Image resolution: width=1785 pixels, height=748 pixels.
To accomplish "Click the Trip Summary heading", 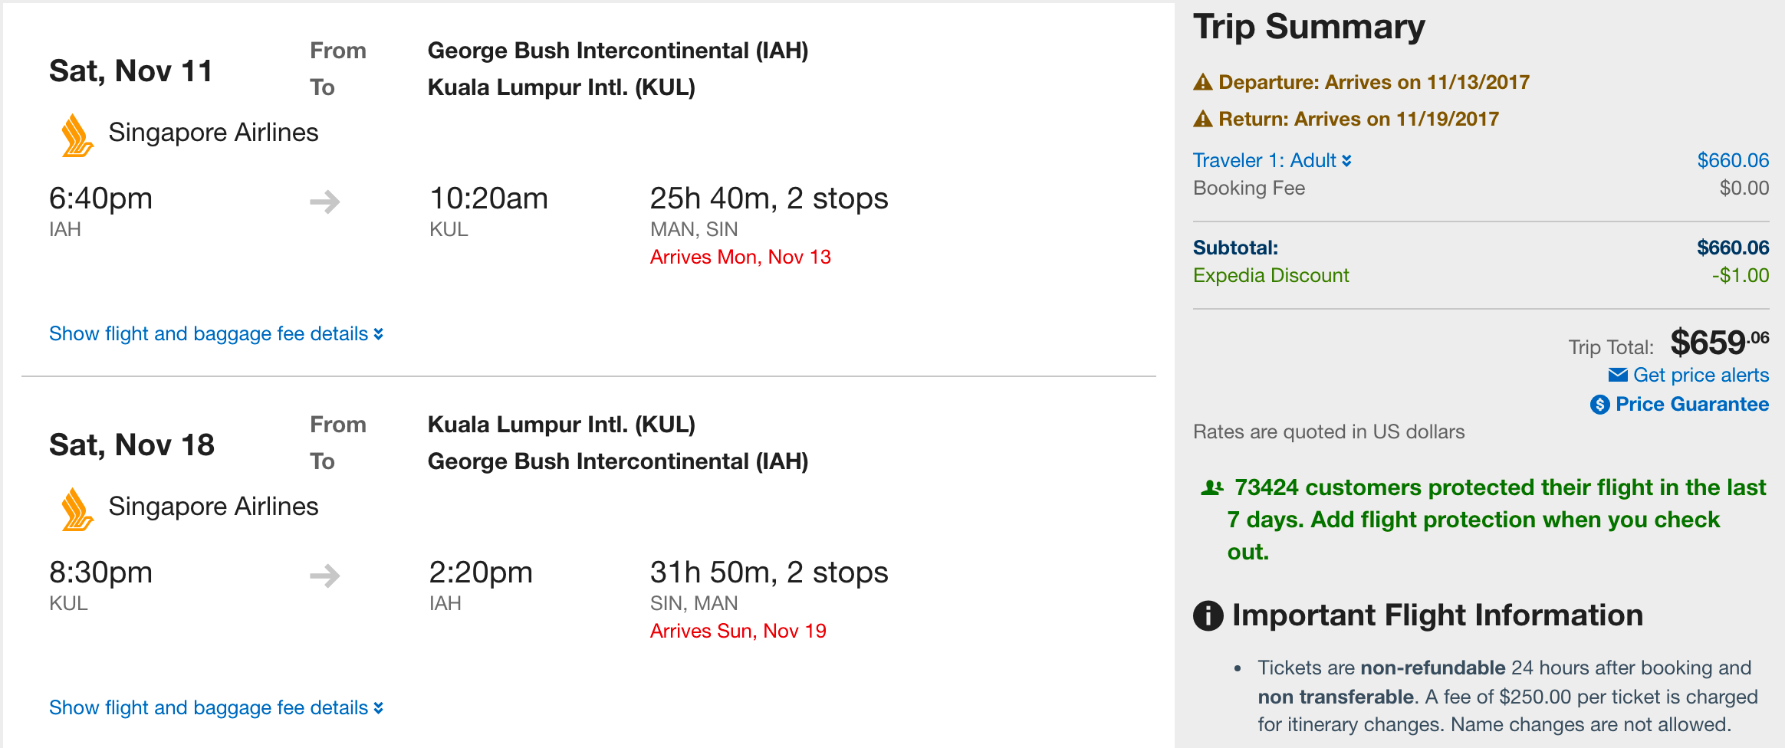I will click(1309, 28).
